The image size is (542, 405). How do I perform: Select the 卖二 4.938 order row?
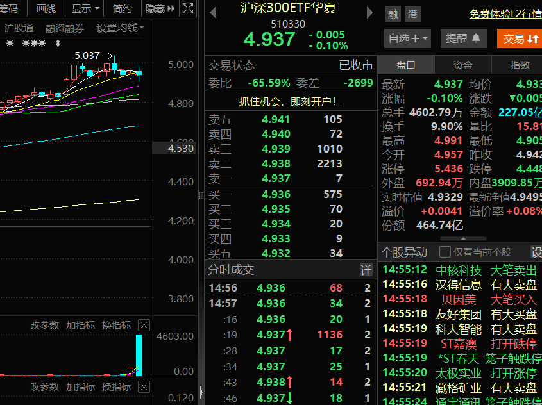(x=291, y=163)
